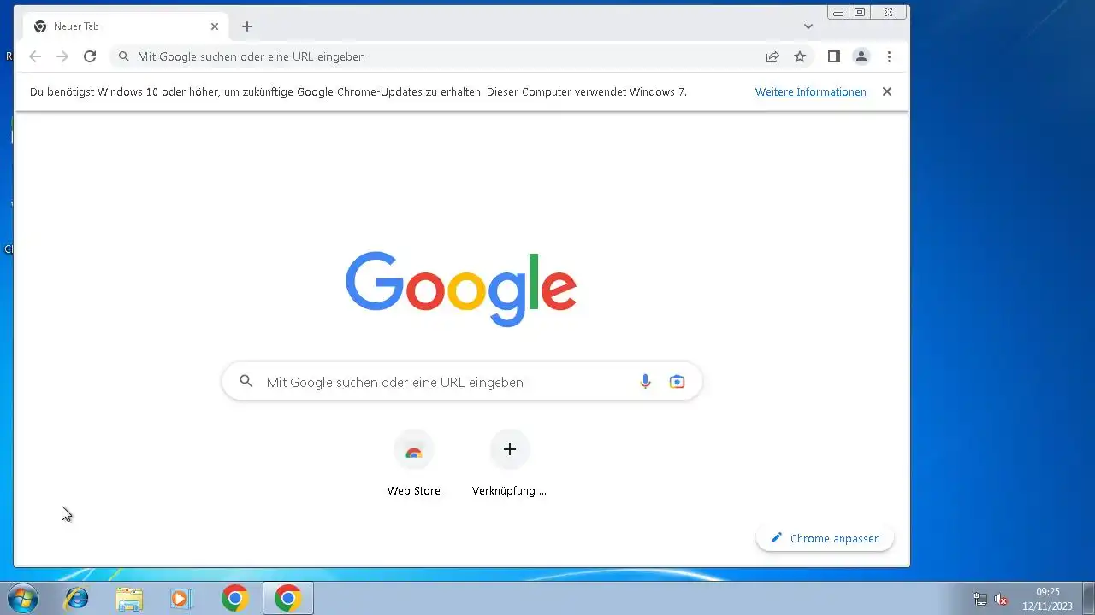Click the back navigation arrow
1095x615 pixels.
click(x=35, y=56)
